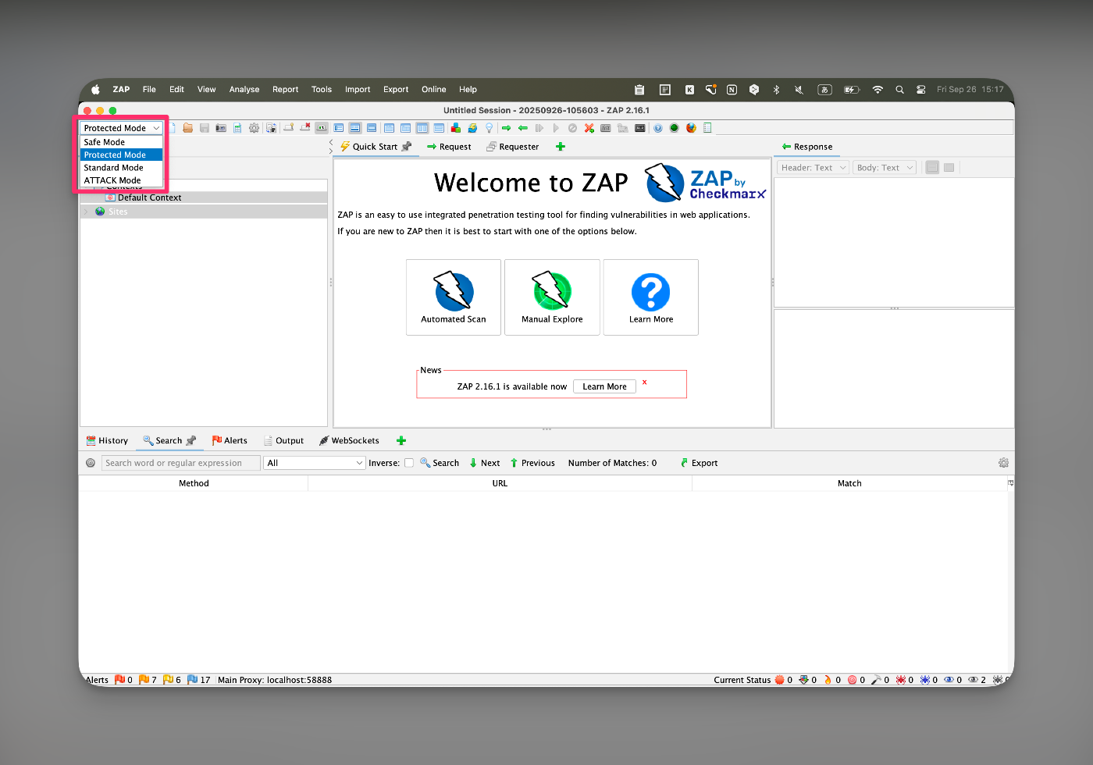The width and height of the screenshot is (1093, 765).
Task: Launch browser with the Firefox icon
Action: 691,128
